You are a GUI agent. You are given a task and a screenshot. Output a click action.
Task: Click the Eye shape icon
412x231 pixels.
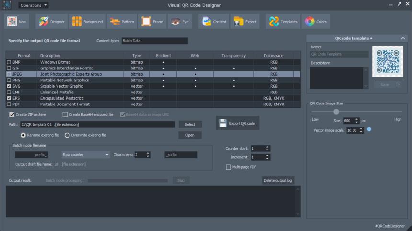[175, 22]
